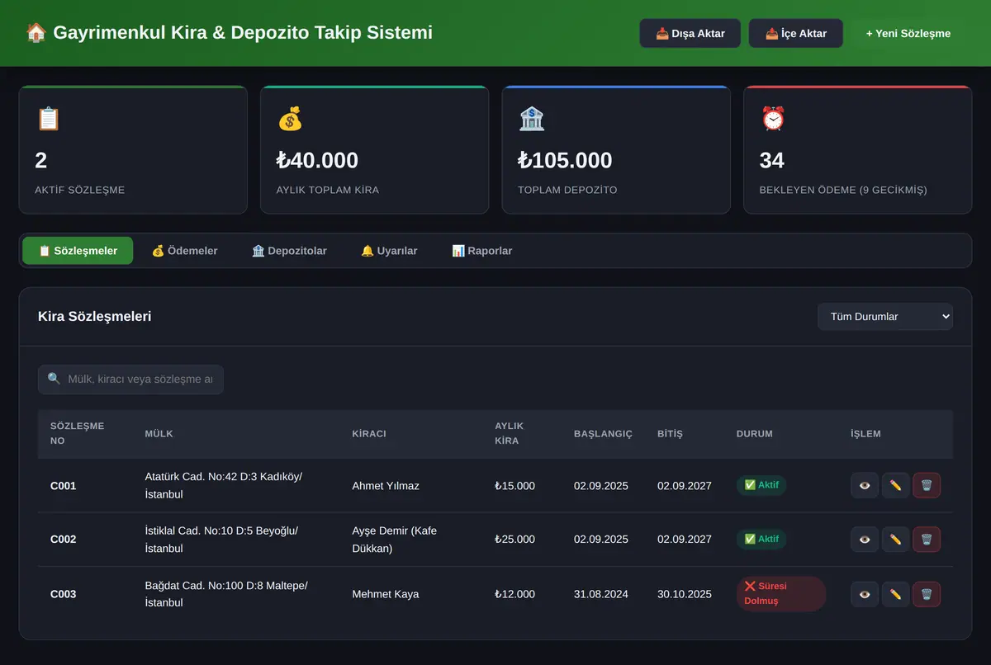
Task: Click the Kira Sözleşmeleri panel heading
Action: (x=94, y=317)
